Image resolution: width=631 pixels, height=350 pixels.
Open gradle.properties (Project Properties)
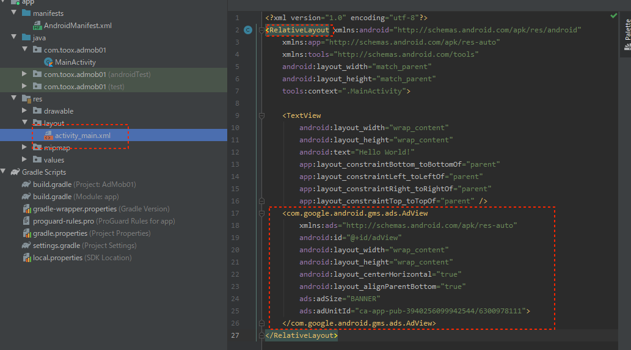(92, 233)
